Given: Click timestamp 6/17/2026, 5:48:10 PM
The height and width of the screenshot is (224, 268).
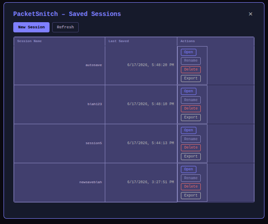Looking at the screenshot, I should pos(150,104).
